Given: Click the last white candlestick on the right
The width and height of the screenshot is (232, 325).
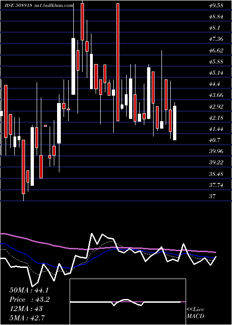Looking at the screenshot, I should pyautogui.click(x=174, y=123).
